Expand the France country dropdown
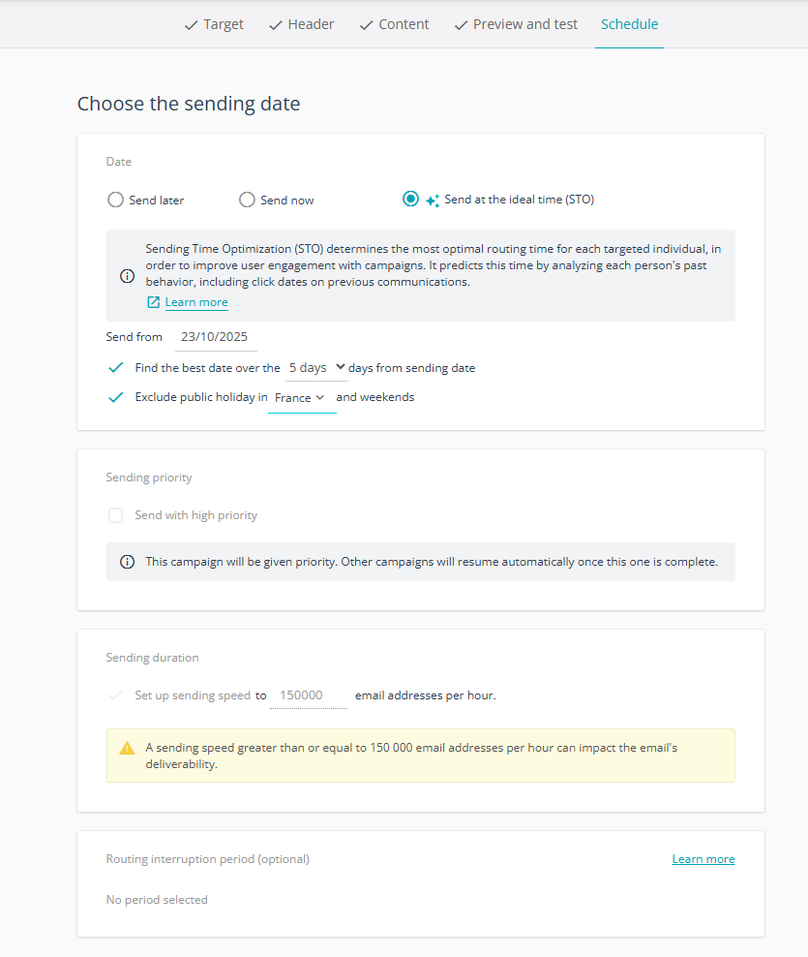The image size is (808, 957). coord(302,398)
